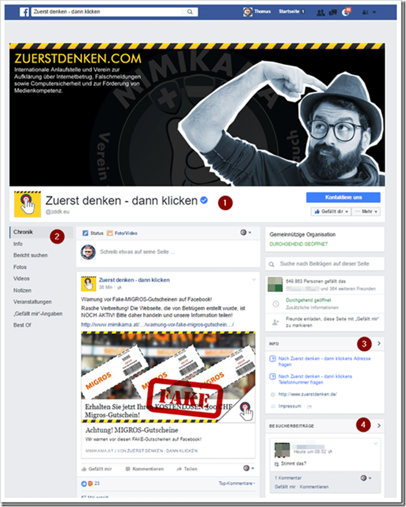Expand the BESUCHERBEITRÄGE section arrow

click(x=379, y=426)
